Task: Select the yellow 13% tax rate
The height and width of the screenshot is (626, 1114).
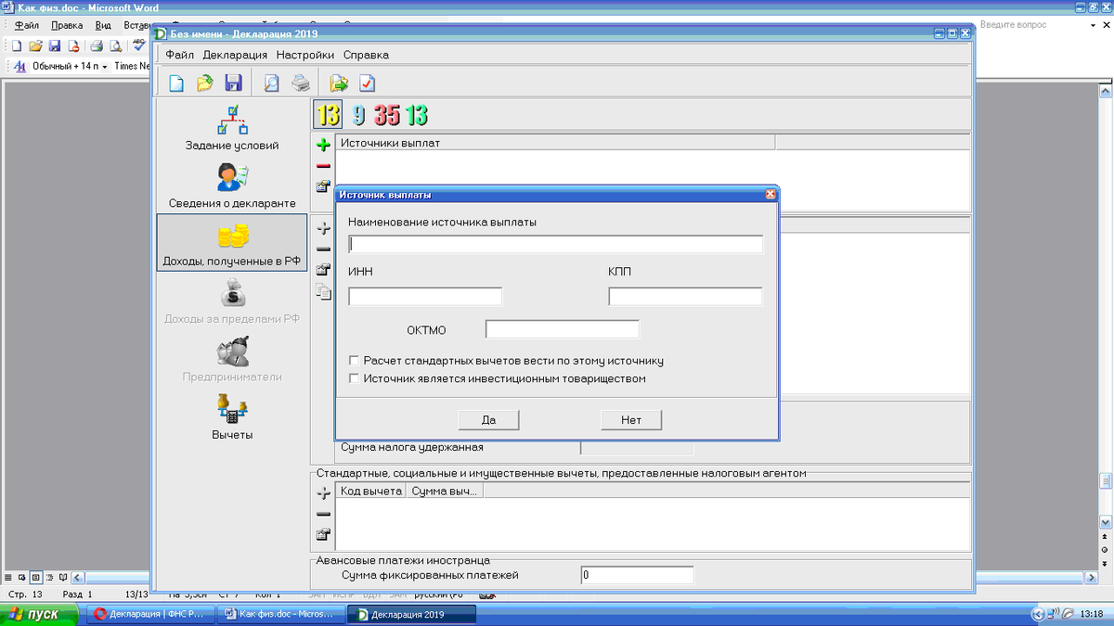Action: [x=328, y=115]
